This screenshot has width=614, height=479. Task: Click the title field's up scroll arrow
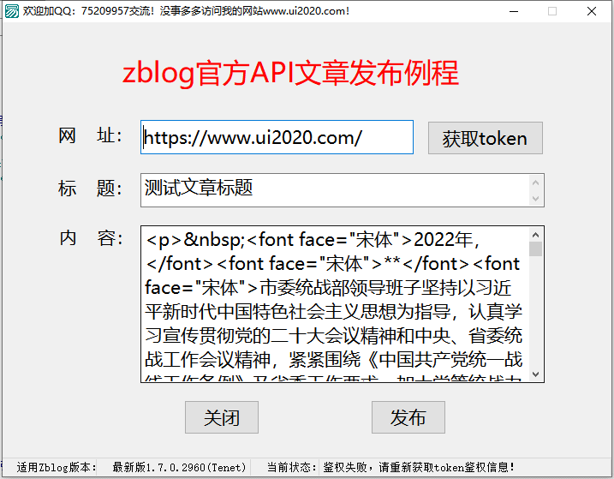point(536,183)
